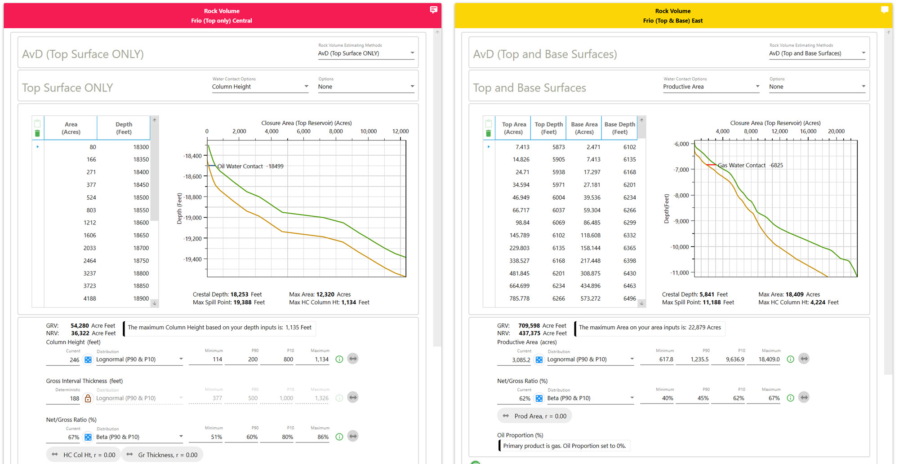Click the comment icon in Frio Central header

point(433,10)
